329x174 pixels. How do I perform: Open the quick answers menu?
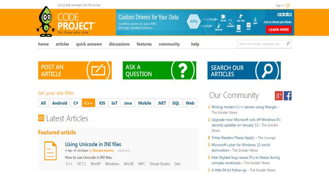[x=89, y=44]
